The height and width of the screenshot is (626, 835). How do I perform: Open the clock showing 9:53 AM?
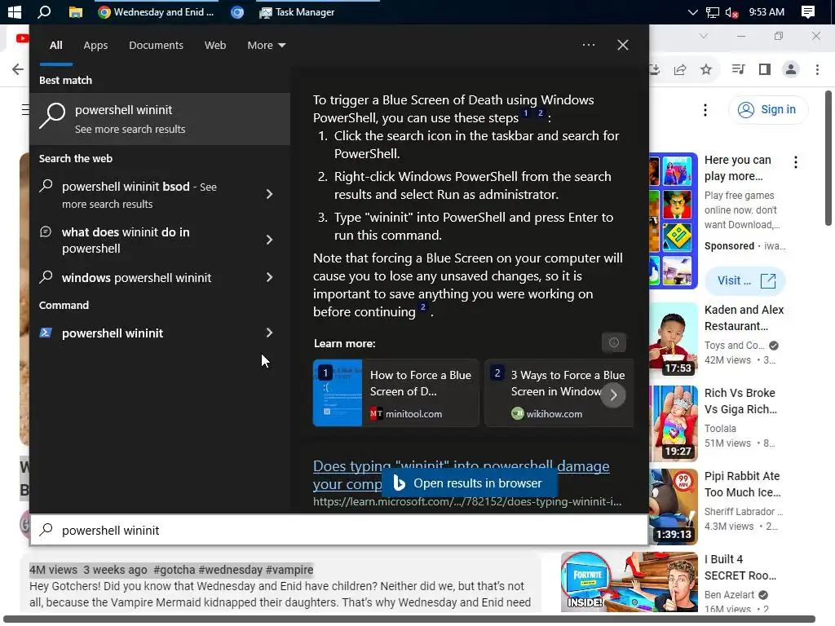(x=767, y=11)
